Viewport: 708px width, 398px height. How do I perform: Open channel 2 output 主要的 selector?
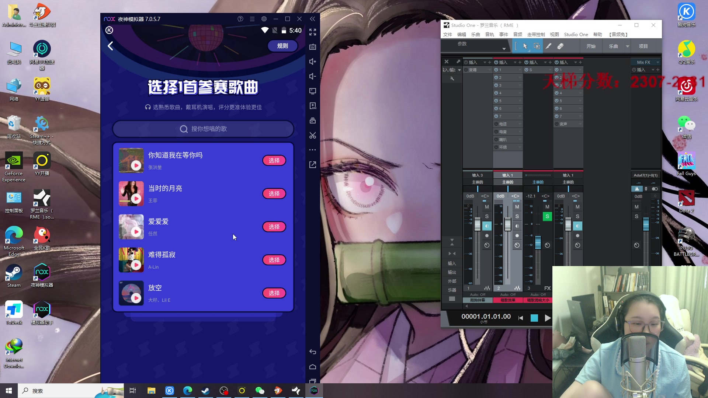pos(508,182)
